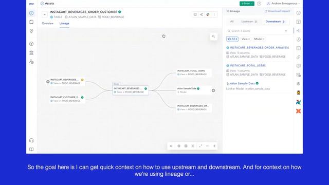
Task: Expand upstream of INSTACART_BEVERAGES node with plus
Action: click(x=48, y=82)
